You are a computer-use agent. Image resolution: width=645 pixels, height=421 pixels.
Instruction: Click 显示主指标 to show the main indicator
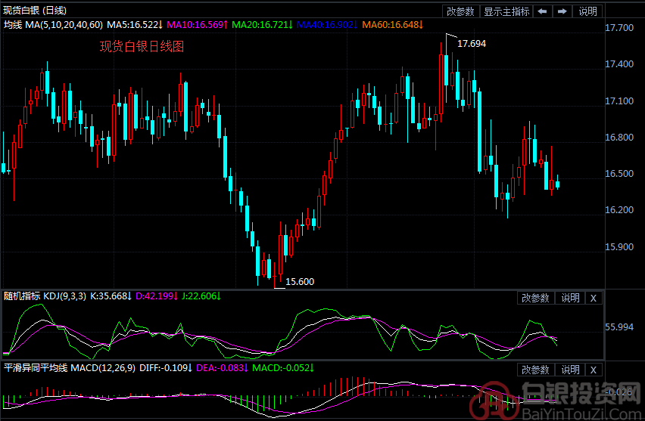tap(506, 11)
